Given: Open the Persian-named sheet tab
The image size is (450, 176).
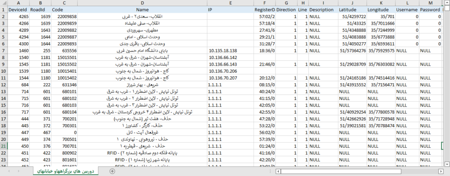Looking at the screenshot, I should coord(65,171).
